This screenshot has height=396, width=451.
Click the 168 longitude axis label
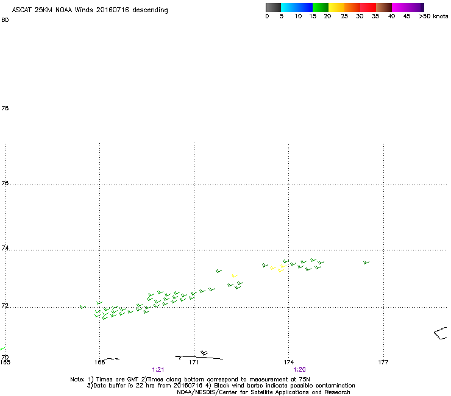(x=99, y=362)
